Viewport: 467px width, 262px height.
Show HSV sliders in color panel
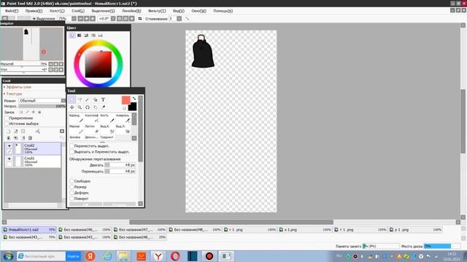tap(86, 36)
